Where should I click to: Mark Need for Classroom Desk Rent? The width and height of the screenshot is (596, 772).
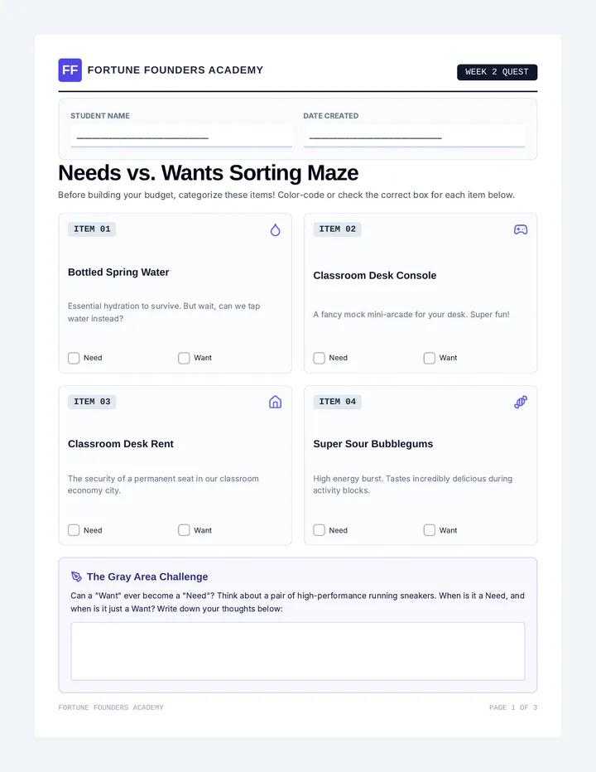pyautogui.click(x=74, y=530)
